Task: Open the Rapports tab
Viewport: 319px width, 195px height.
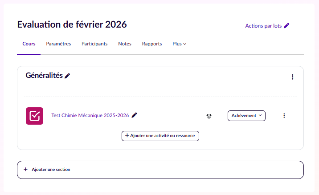Action: point(152,44)
